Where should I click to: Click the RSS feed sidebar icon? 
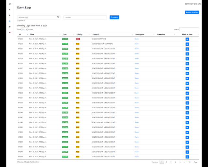pos(10,10)
